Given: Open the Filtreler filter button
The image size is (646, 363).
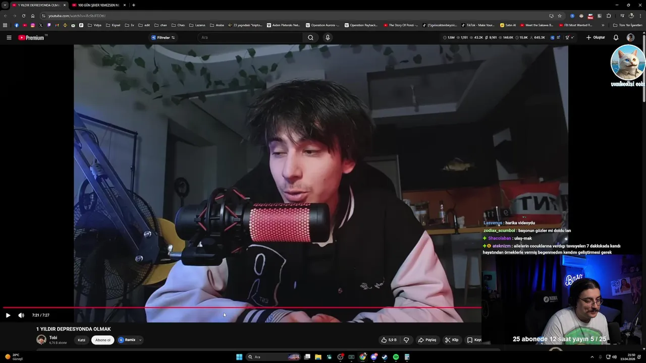Looking at the screenshot, I should pos(163,37).
